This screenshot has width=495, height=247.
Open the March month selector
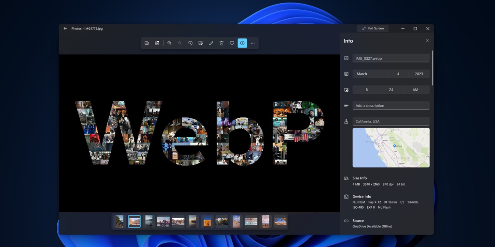pos(370,74)
